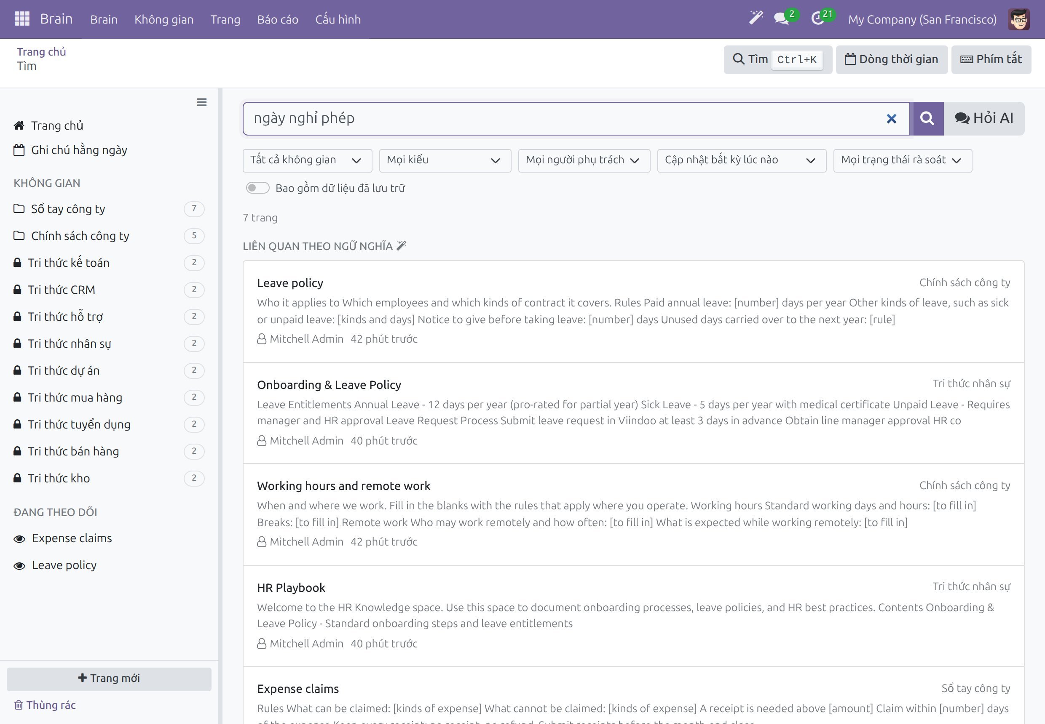
Task: Open the Chính sách công ty space
Action: pos(109,236)
